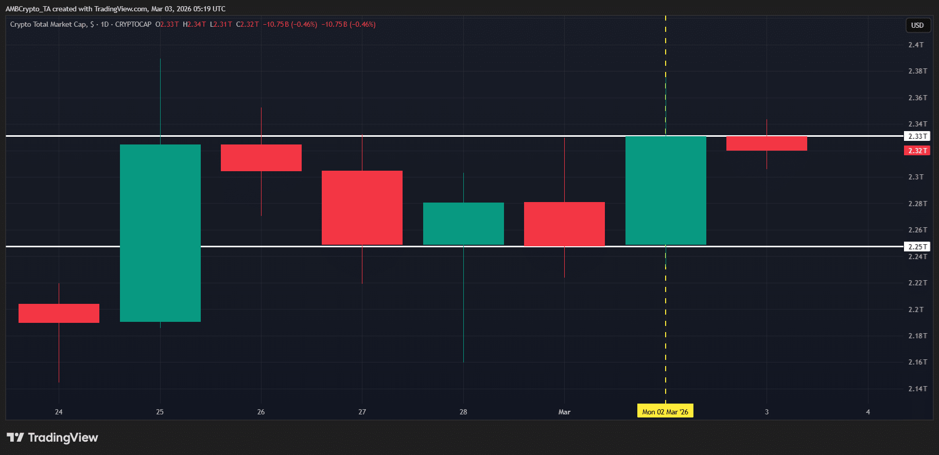This screenshot has height=455, width=939.
Task: Select the white 2.33T price level label
Action: point(917,136)
